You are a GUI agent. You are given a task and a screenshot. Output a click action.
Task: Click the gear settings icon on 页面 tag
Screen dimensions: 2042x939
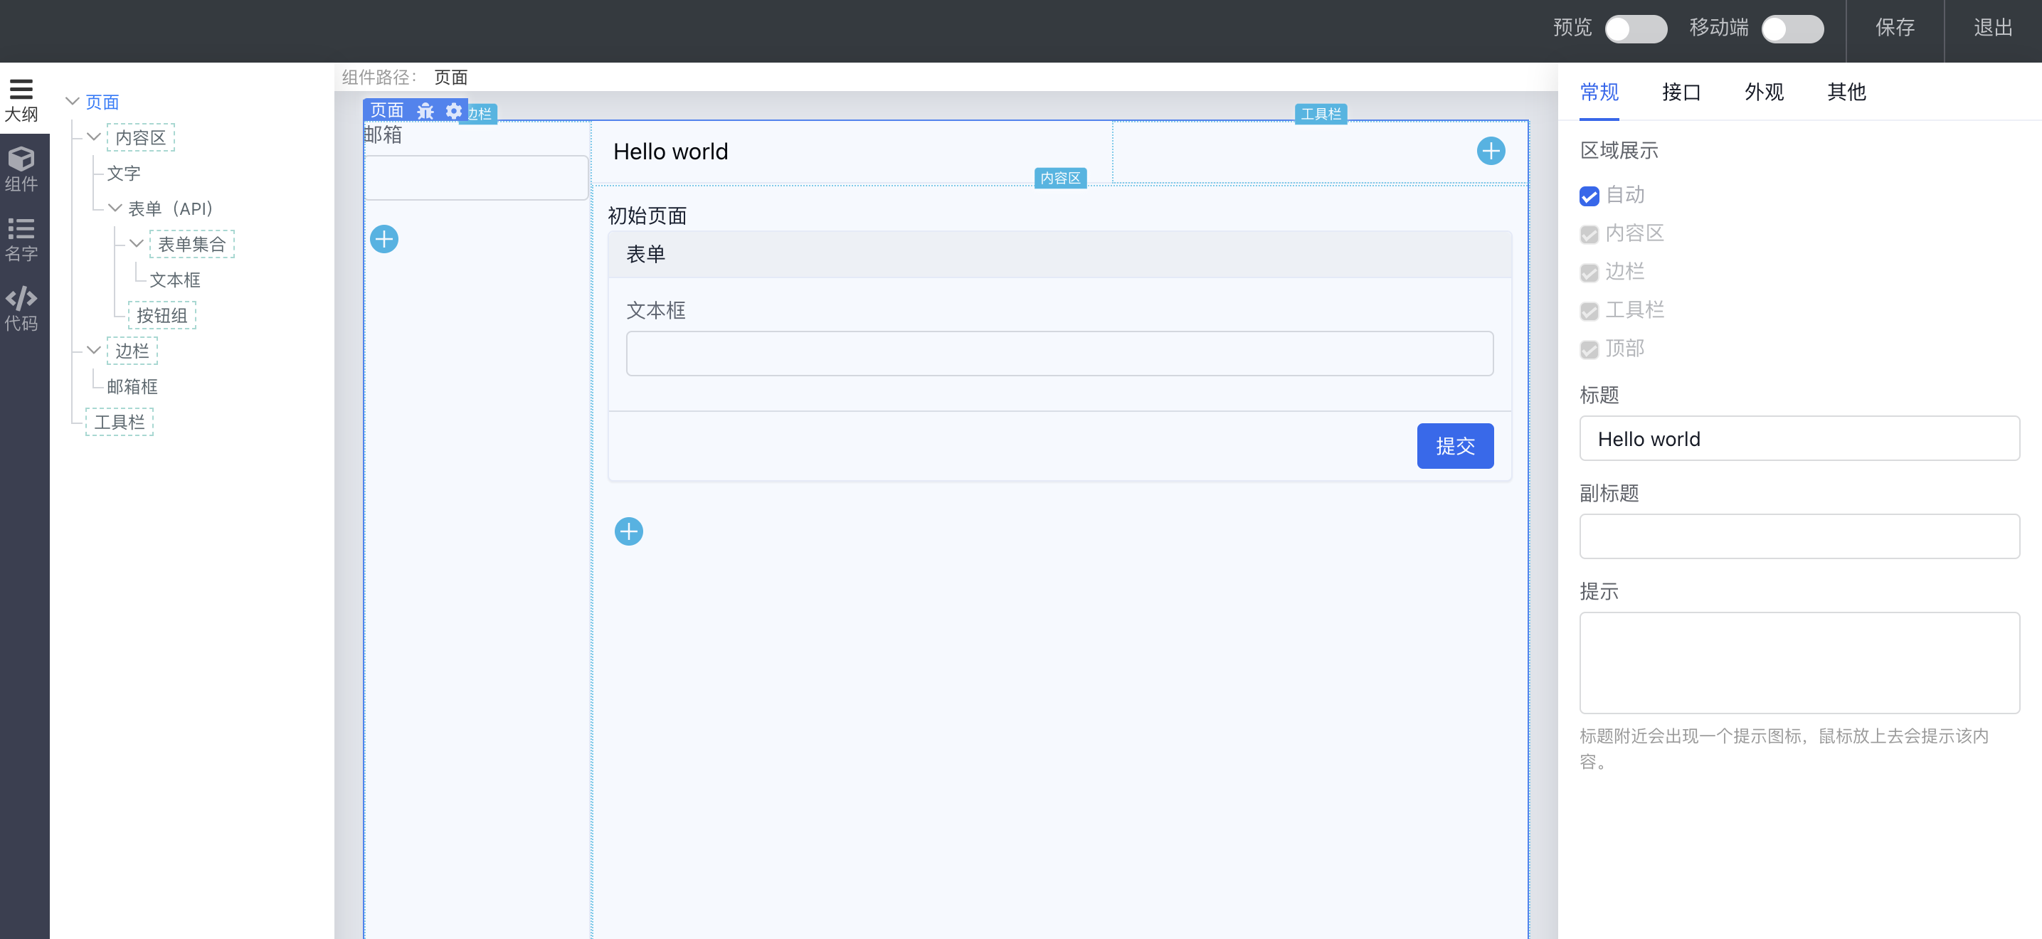coord(453,111)
